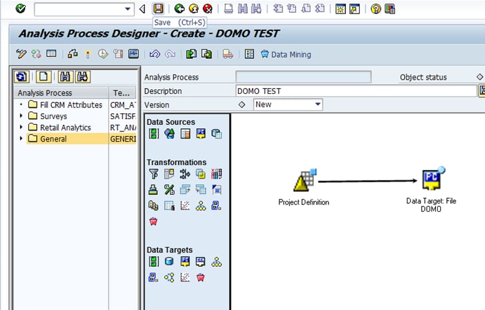The width and height of the screenshot is (485, 310).
Task: Click decision tree icon under Transformations
Action: (200, 205)
